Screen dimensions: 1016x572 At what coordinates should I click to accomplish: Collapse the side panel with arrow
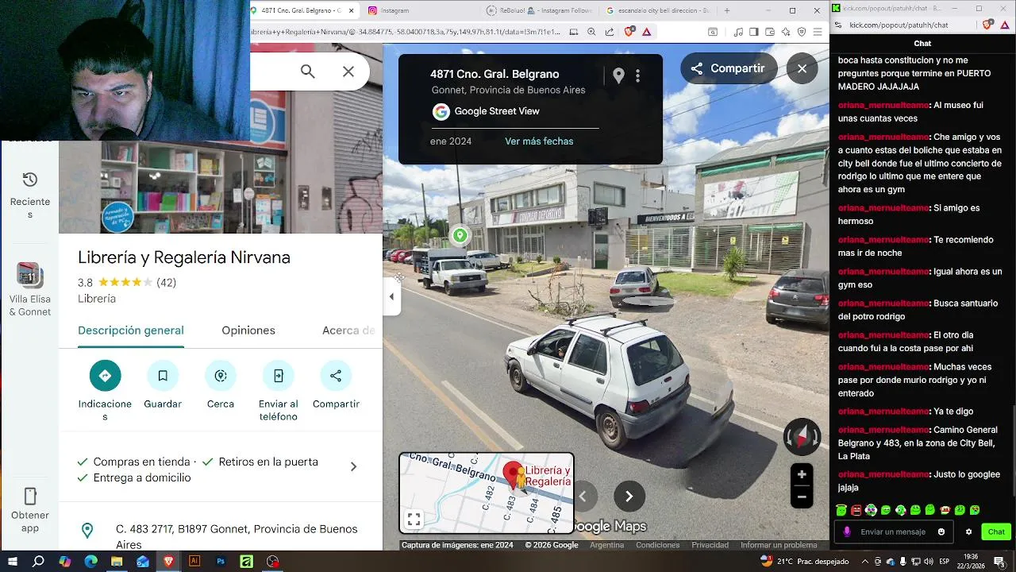(391, 297)
